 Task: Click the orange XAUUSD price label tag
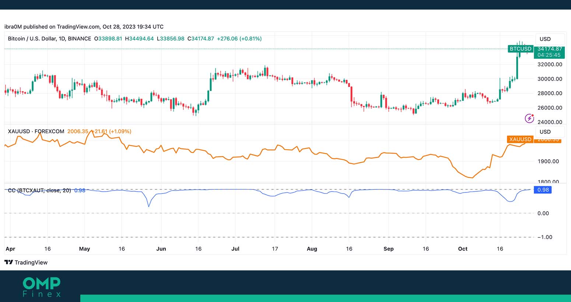(520, 139)
